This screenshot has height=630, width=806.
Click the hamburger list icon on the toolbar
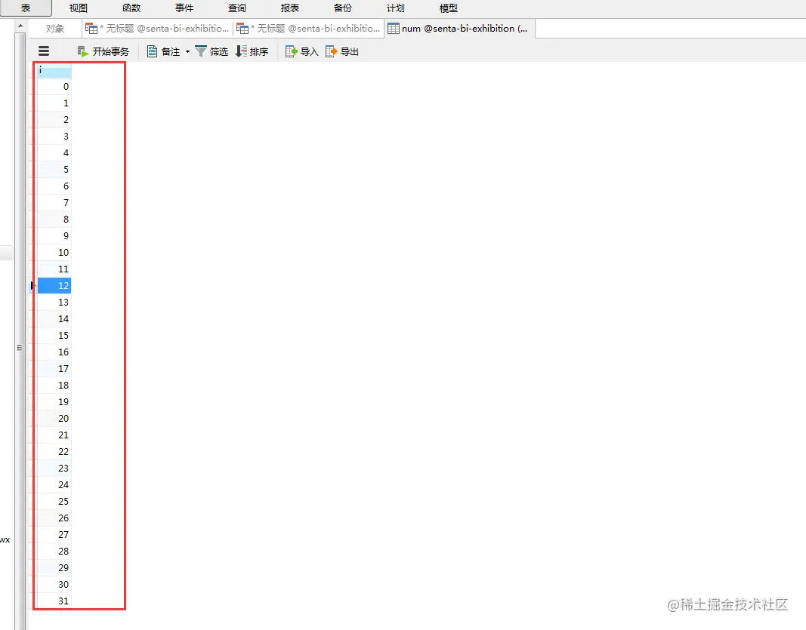(43, 51)
